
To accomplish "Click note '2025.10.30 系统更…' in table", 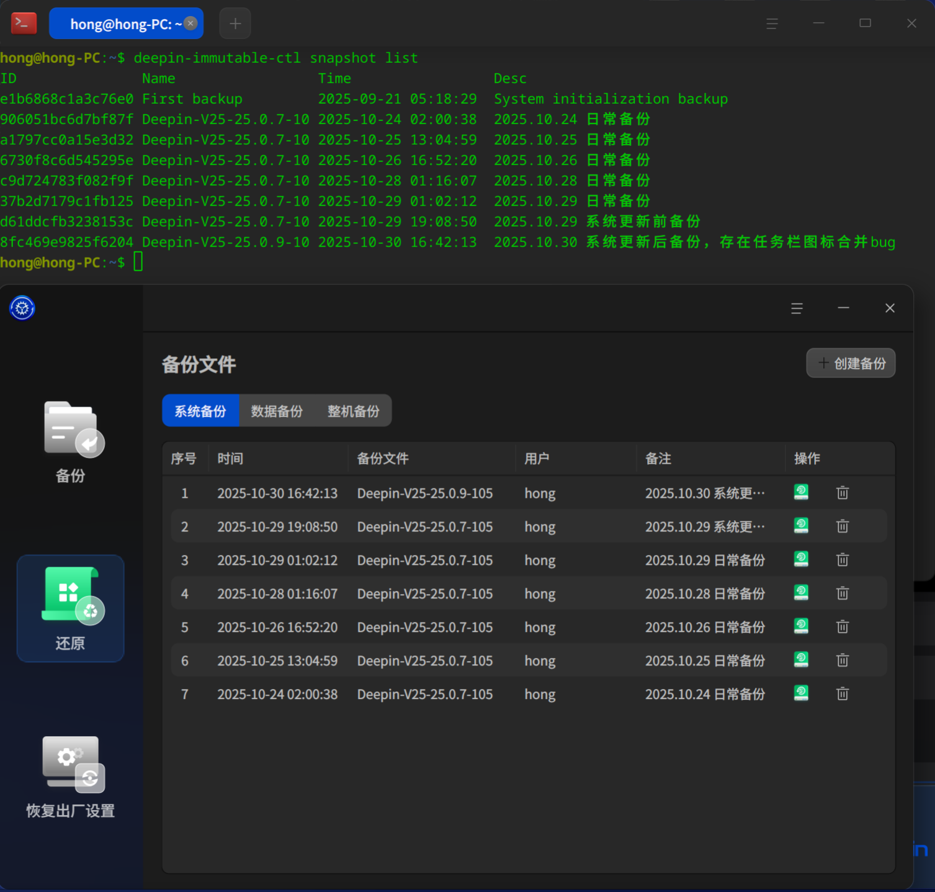I will (x=705, y=493).
